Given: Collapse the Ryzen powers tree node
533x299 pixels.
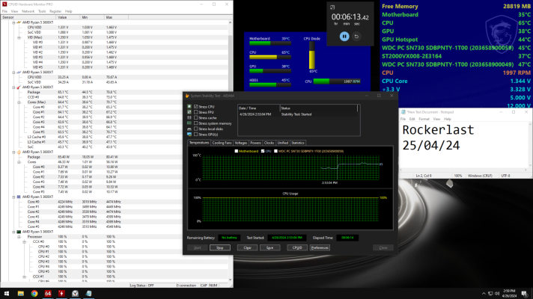Looking at the screenshot, I should [x=14, y=152].
